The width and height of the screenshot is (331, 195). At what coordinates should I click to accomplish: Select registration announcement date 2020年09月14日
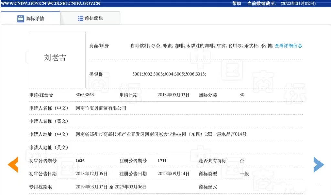point(173,174)
